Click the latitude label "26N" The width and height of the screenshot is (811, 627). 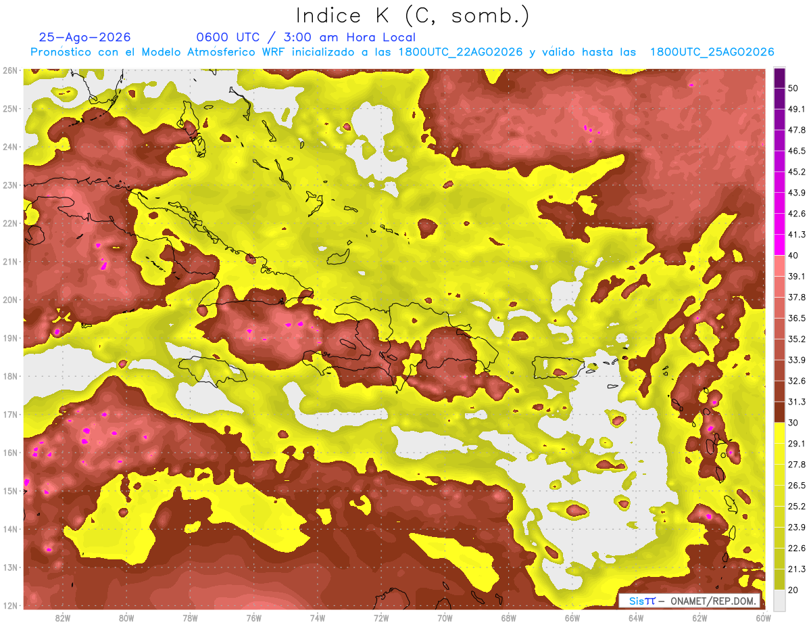(x=9, y=70)
